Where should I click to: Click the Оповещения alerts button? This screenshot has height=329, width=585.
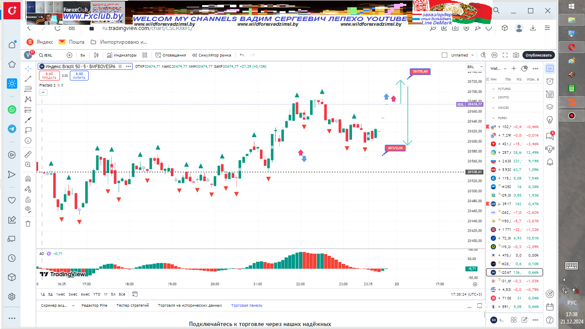(171, 55)
